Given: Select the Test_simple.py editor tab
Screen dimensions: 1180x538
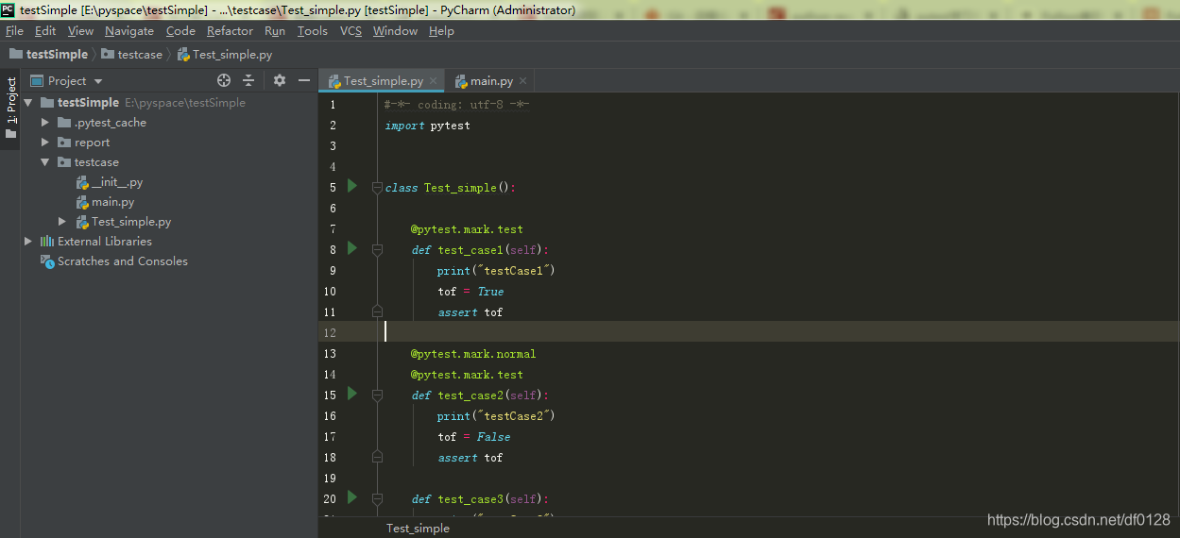Looking at the screenshot, I should (383, 81).
